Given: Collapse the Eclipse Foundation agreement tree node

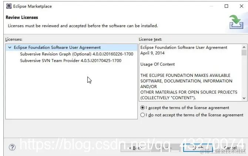Looking at the screenshot, I should 10,47.
